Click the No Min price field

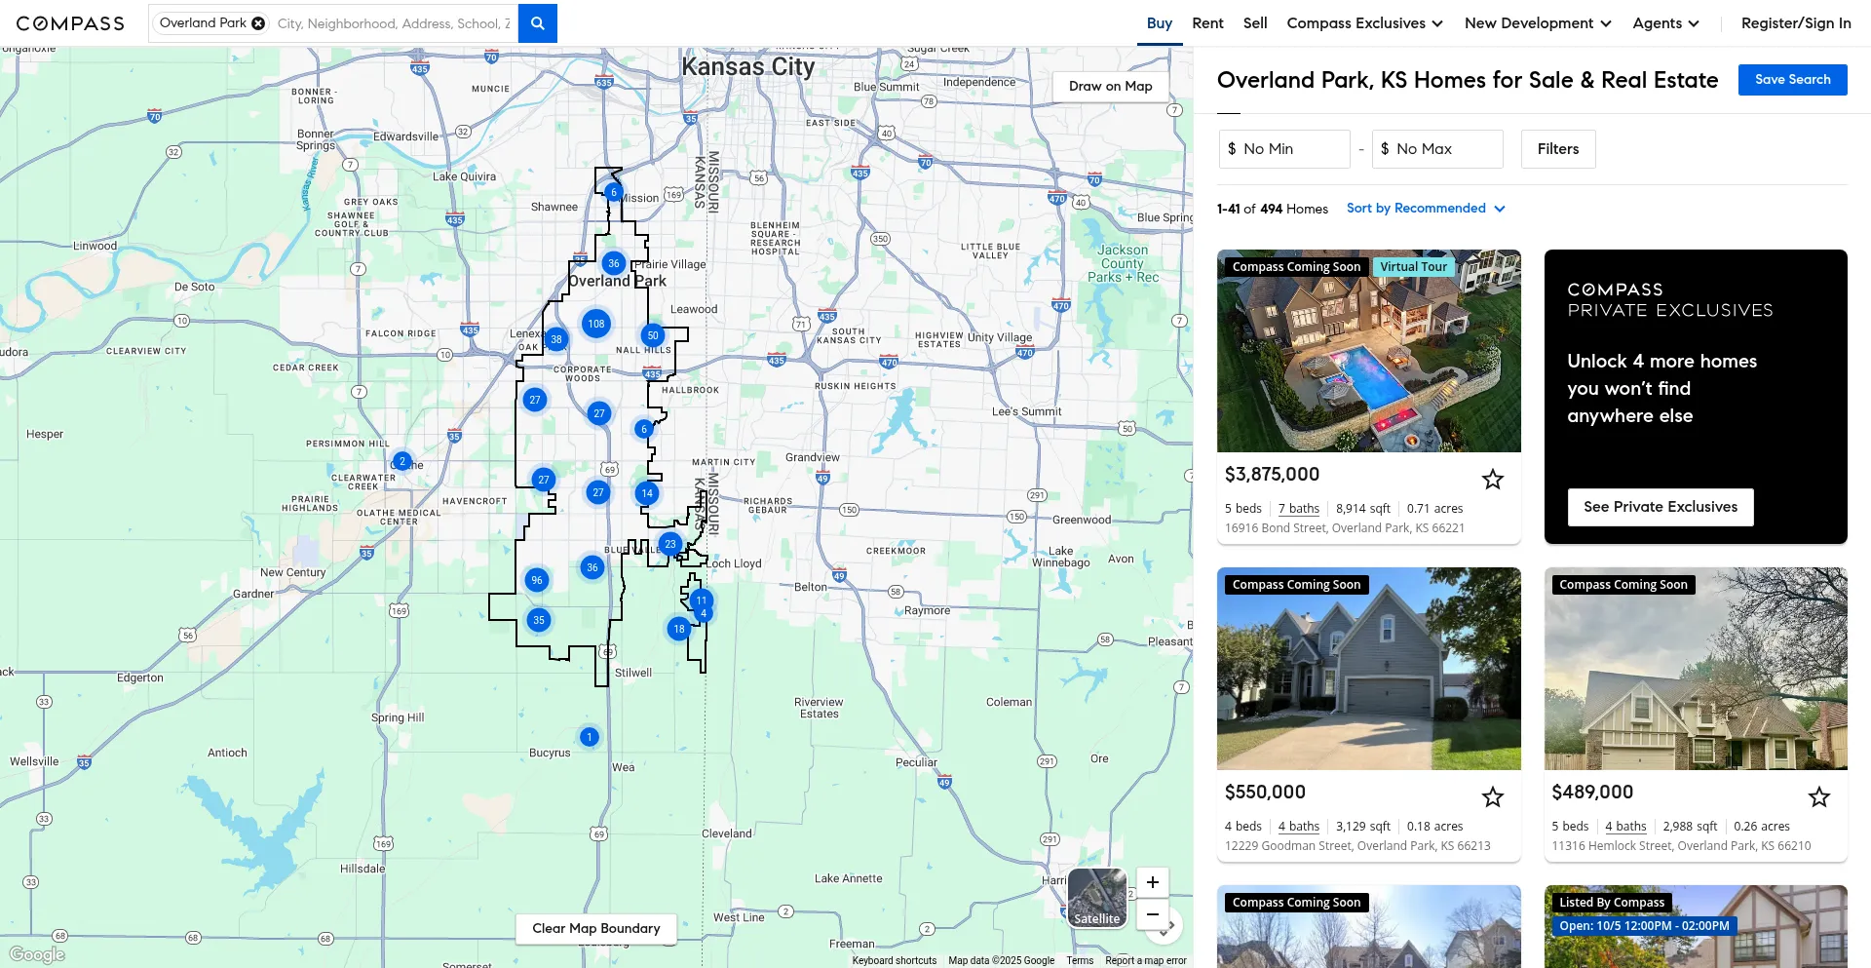pos(1284,149)
